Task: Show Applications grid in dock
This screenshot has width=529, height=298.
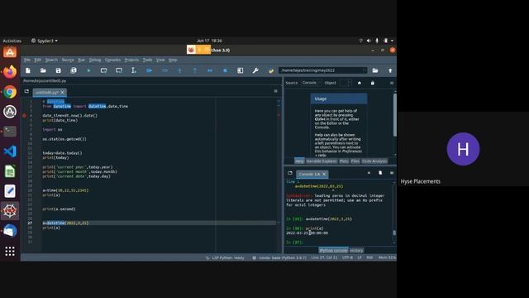Action: click(x=10, y=251)
